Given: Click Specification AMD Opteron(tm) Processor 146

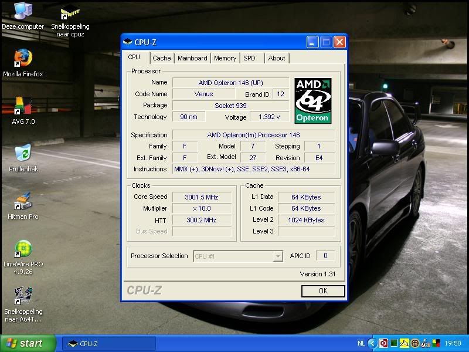Looking at the screenshot, I should click(x=253, y=135).
